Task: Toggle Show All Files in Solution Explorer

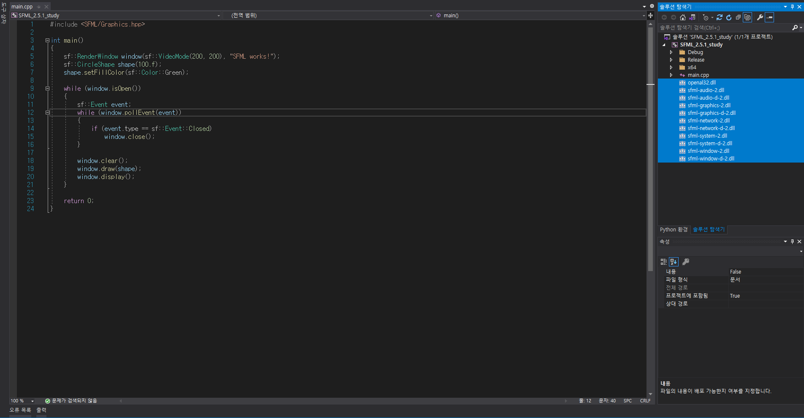Action: (747, 17)
